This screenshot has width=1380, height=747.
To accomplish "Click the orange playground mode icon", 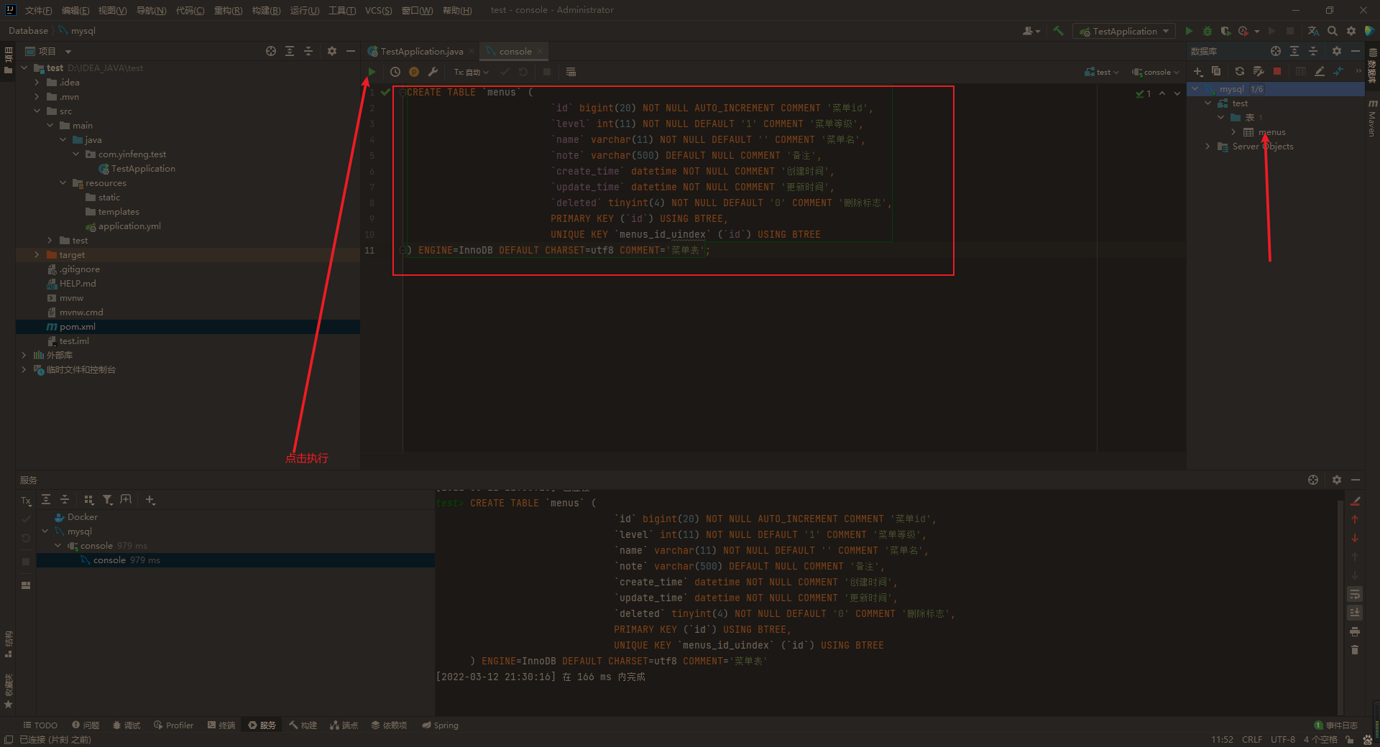I will (x=414, y=72).
